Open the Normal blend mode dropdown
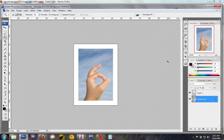This screenshot has width=224, height=140. point(197,84)
